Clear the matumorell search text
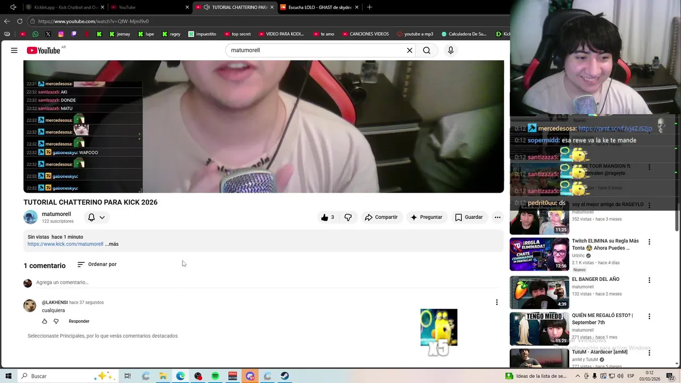The height and width of the screenshot is (383, 681). click(x=410, y=50)
